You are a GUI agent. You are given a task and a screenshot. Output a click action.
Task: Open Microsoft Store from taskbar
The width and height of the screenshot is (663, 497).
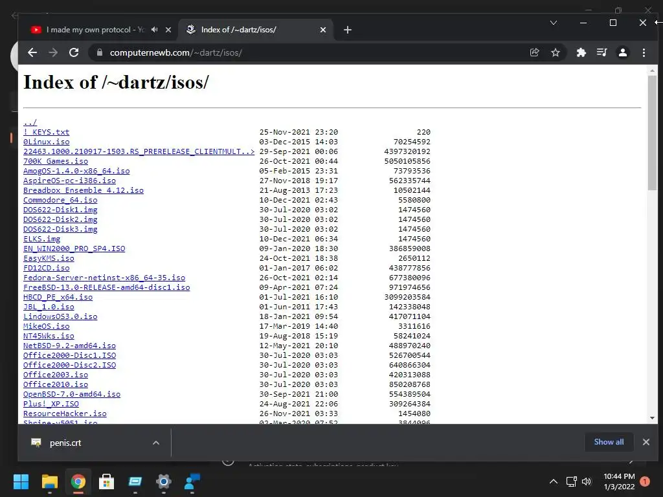(107, 481)
